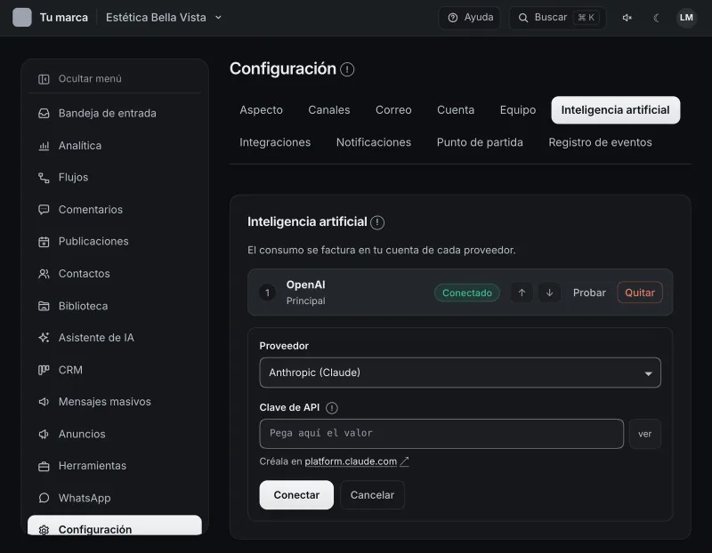
Task: Switch to Registro de eventos tab
Action: 600,142
